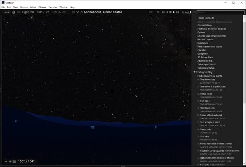Open the File menu

3,7
